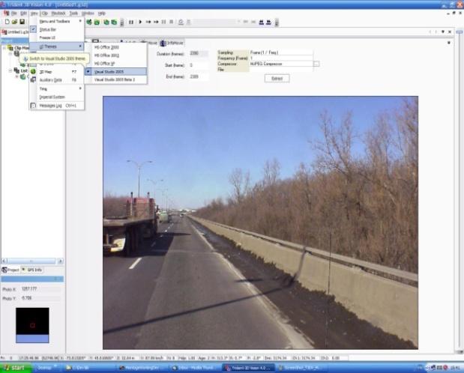This screenshot has height=373, width=464.
Task: Select 3D Map menu entry
Action: point(56,72)
